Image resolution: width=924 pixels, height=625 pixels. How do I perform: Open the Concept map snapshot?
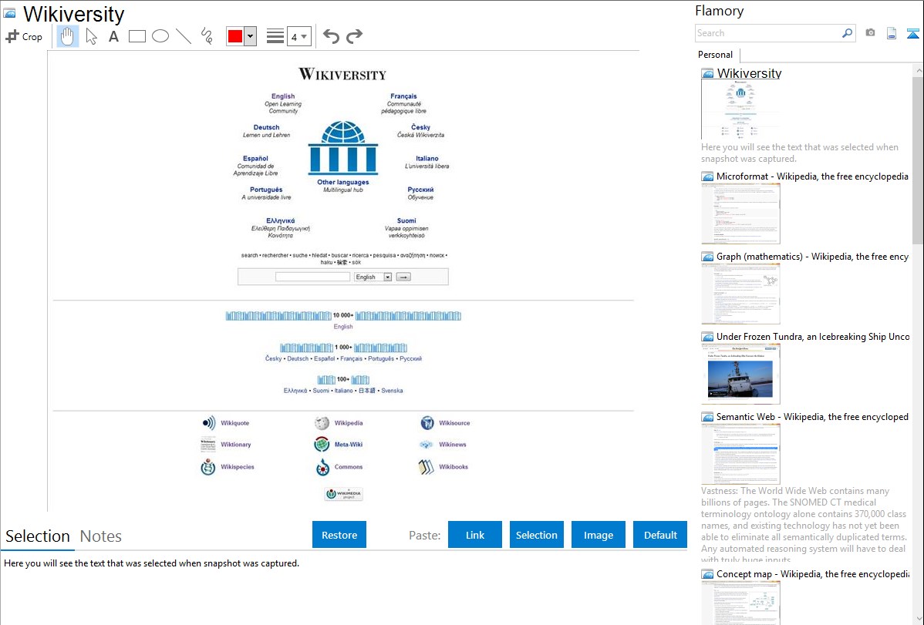coord(812,573)
